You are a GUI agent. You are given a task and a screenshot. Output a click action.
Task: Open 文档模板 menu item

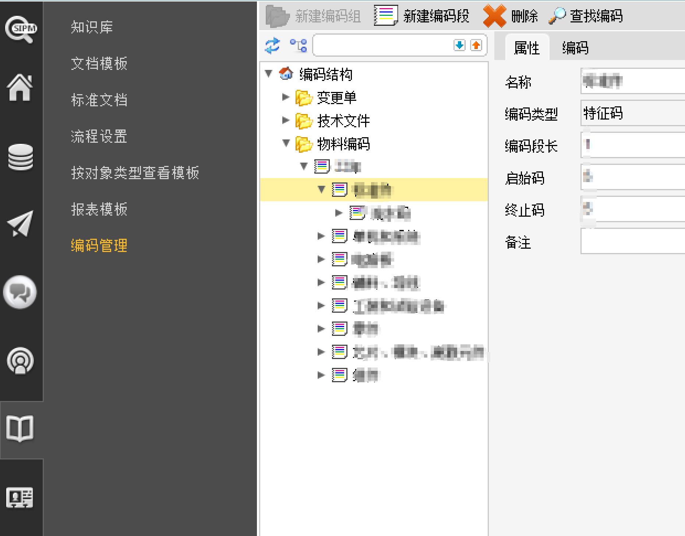[99, 64]
